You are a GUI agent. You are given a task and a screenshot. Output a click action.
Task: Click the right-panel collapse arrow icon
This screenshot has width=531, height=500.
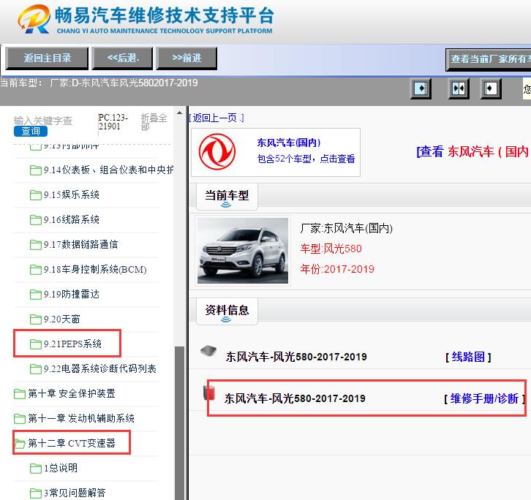tap(491, 88)
